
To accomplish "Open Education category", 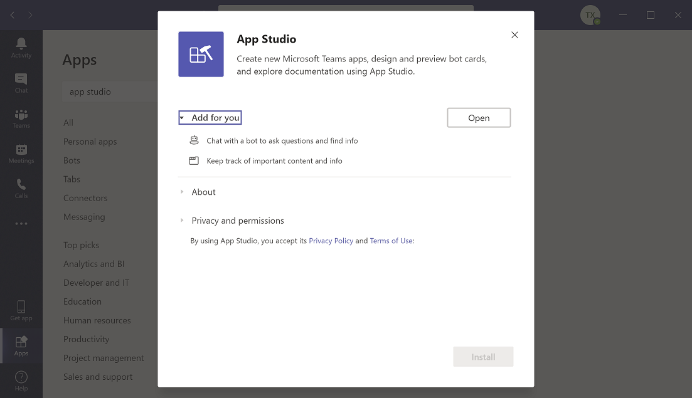I will coord(83,301).
